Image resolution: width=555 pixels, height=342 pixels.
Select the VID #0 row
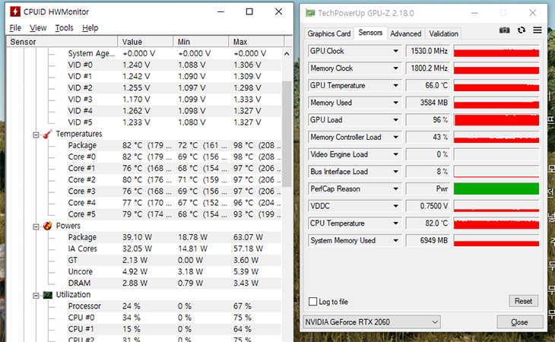click(174, 65)
